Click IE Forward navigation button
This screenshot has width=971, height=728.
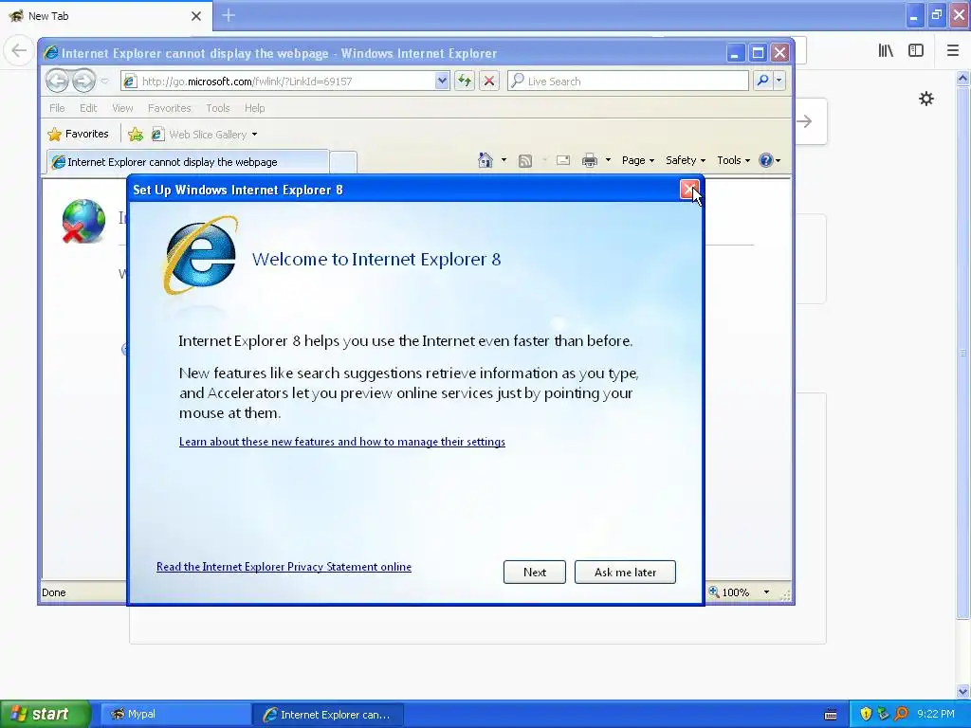tap(83, 81)
